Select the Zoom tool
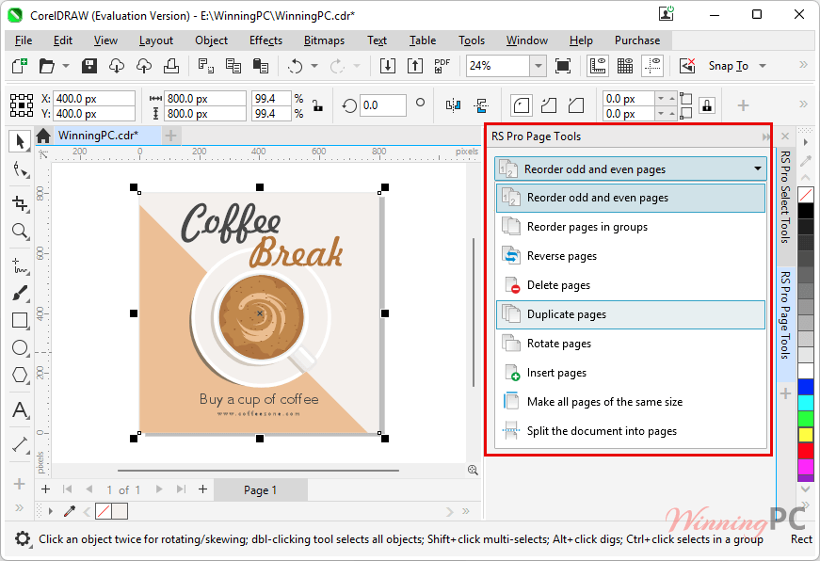Viewport: 820px width, 561px height. click(20, 231)
